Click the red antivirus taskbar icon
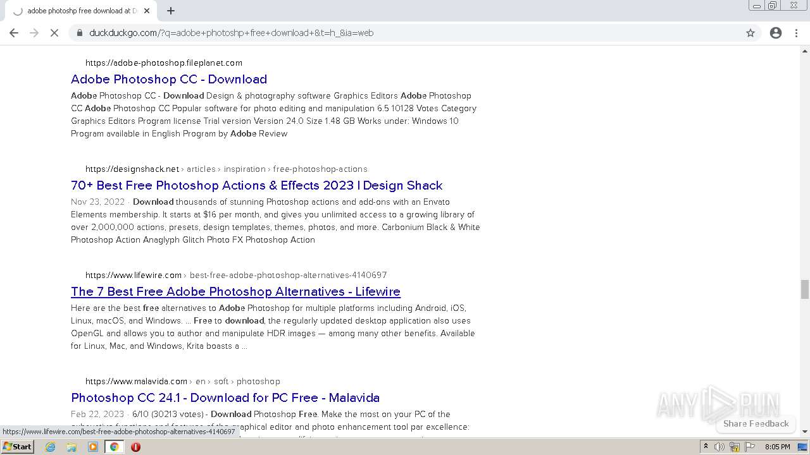 [135, 447]
